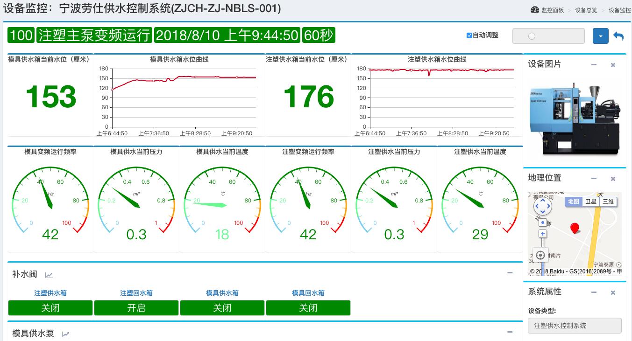Open 注塑供水箱 link under 补水阀
The image size is (632, 341).
pos(50,293)
